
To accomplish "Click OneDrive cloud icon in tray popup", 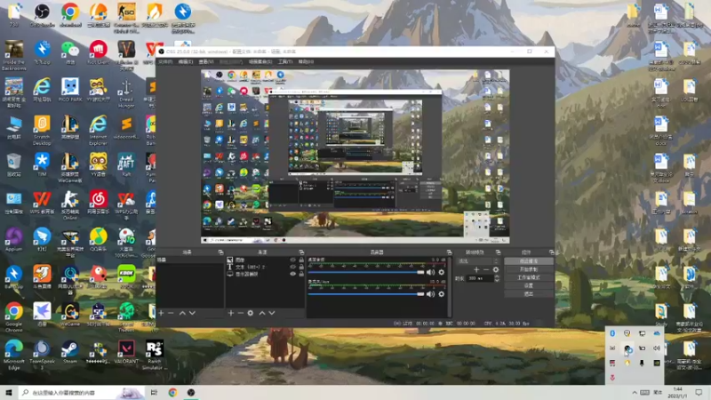I will tap(657, 333).
